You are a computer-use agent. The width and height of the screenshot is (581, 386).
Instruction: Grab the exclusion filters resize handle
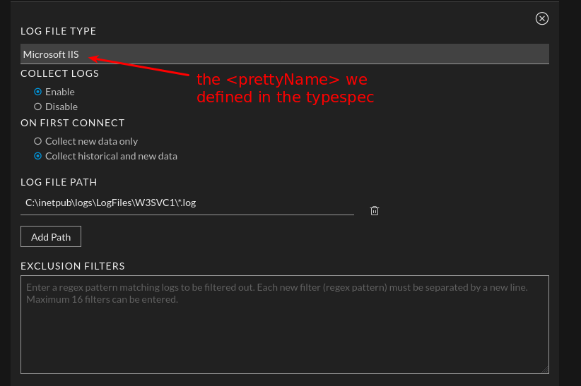tap(545, 369)
